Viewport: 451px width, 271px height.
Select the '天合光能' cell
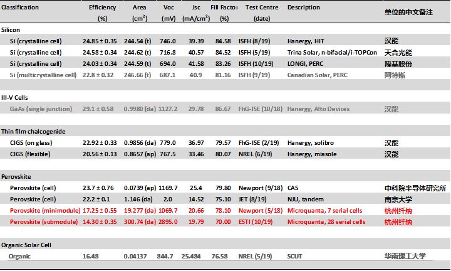coord(398,53)
